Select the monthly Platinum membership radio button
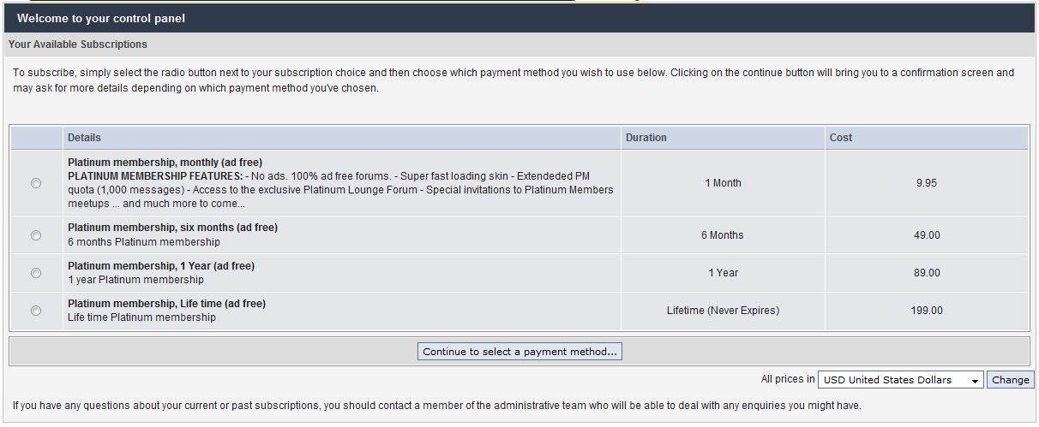Image resolution: width=1039 pixels, height=427 pixels. [x=36, y=183]
